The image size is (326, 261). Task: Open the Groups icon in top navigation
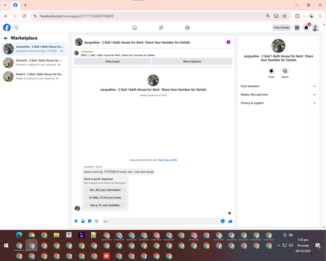tap(187, 27)
